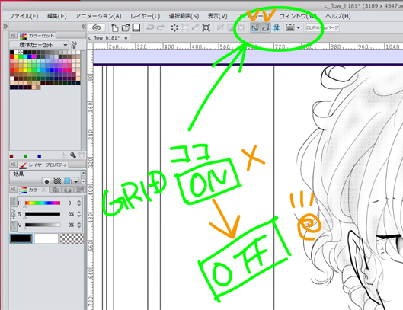The image size is (403, 310).
Task: Pick the black swatch in the color set
Action: (12, 53)
